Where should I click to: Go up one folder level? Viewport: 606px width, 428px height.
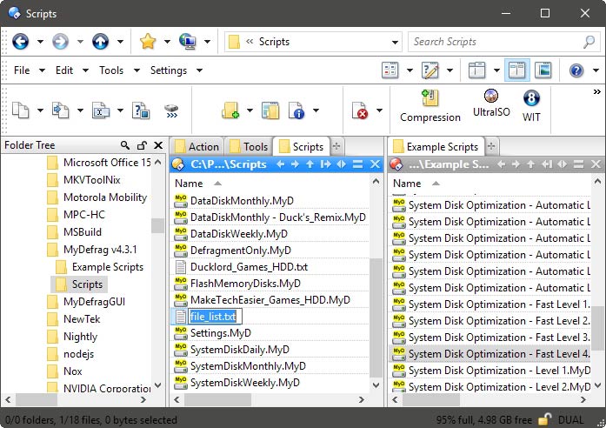(x=101, y=42)
